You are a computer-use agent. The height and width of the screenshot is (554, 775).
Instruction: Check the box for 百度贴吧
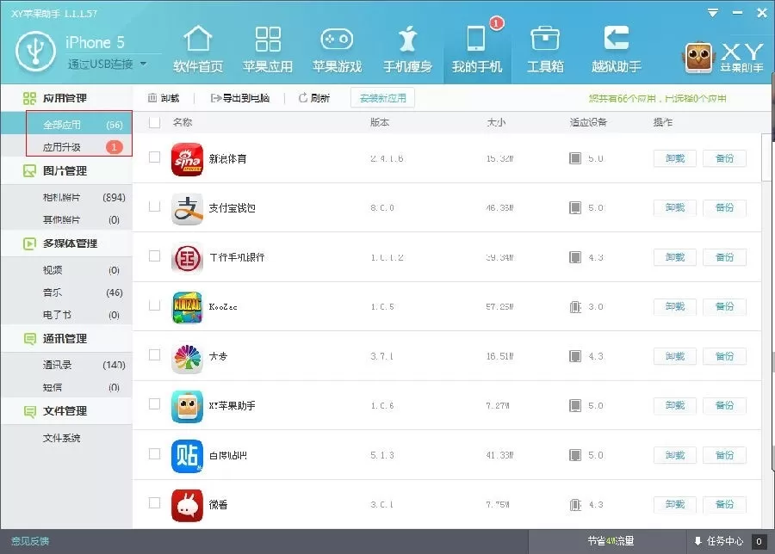pos(155,453)
